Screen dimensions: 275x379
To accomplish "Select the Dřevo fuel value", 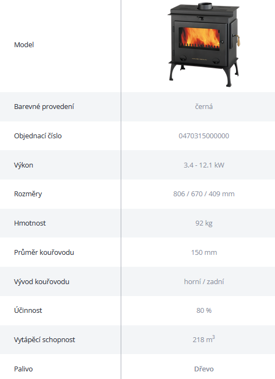I will pyautogui.click(x=204, y=369).
